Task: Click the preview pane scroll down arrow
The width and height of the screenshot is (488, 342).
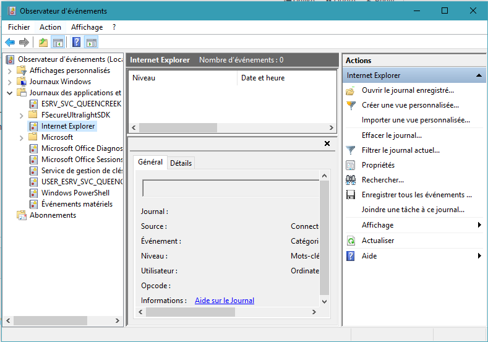Action: pyautogui.click(x=324, y=302)
